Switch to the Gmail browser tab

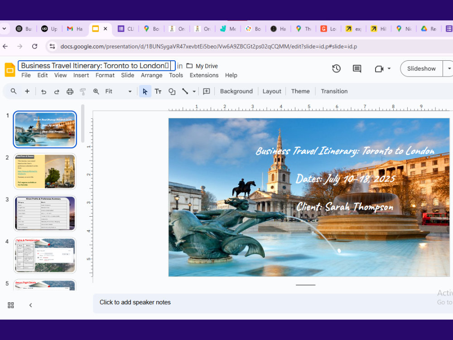tap(75, 29)
